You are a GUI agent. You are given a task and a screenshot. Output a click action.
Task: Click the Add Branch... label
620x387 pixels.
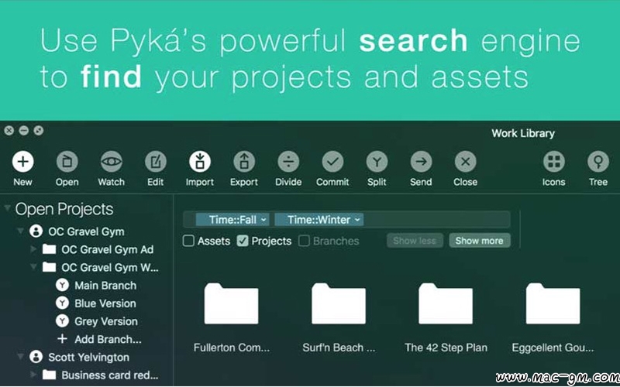(x=108, y=340)
